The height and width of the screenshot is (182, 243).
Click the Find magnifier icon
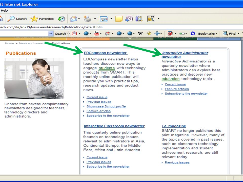coord(225,33)
